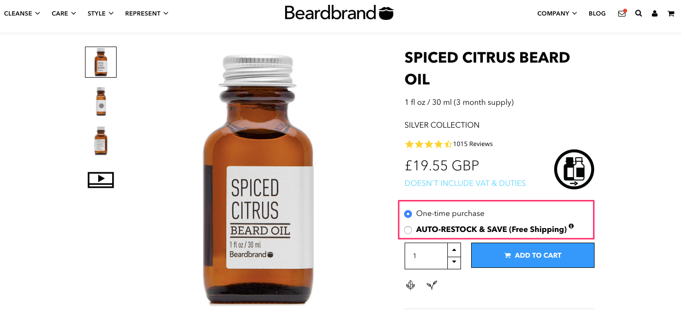The width and height of the screenshot is (681, 313).
Task: Click the info icon beside Auto-Restock
Action: click(571, 226)
